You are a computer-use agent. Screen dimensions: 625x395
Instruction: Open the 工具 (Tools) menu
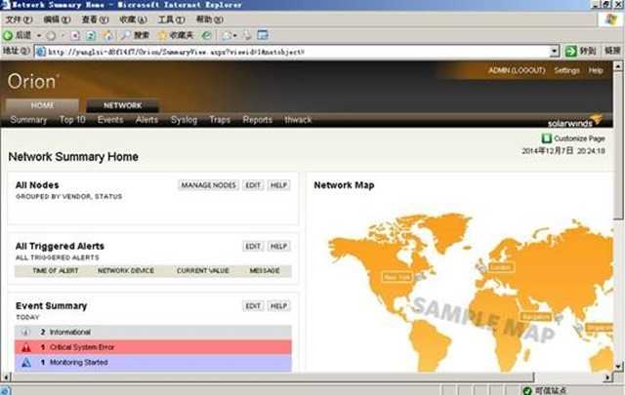point(172,20)
